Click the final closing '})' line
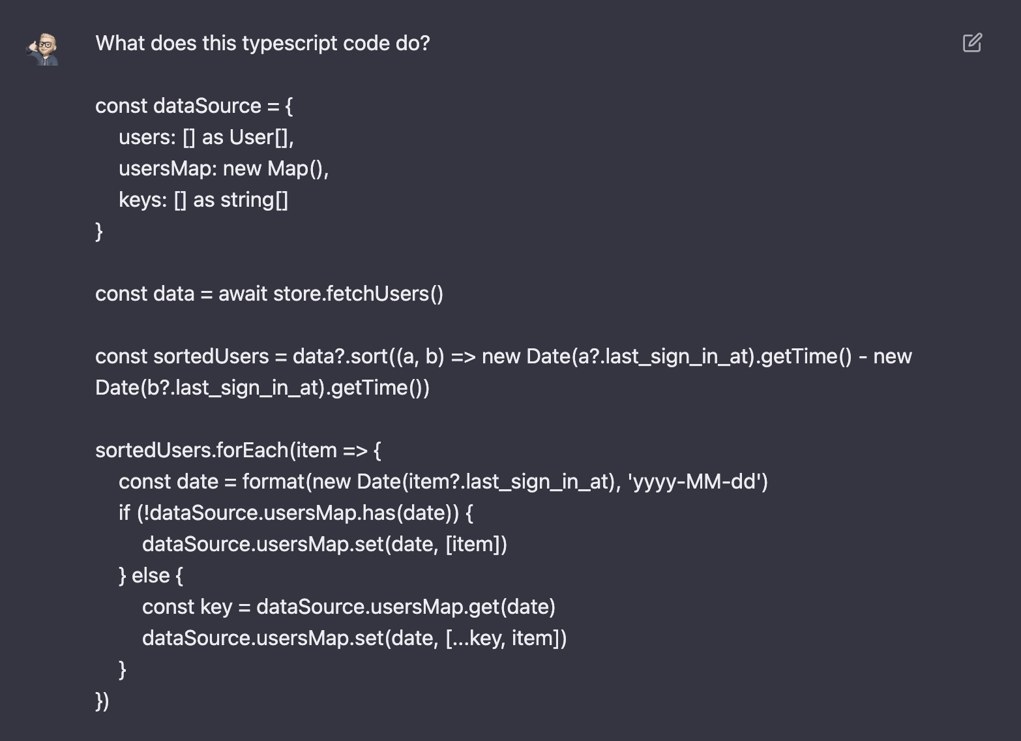Image resolution: width=1021 pixels, height=741 pixels. click(102, 701)
